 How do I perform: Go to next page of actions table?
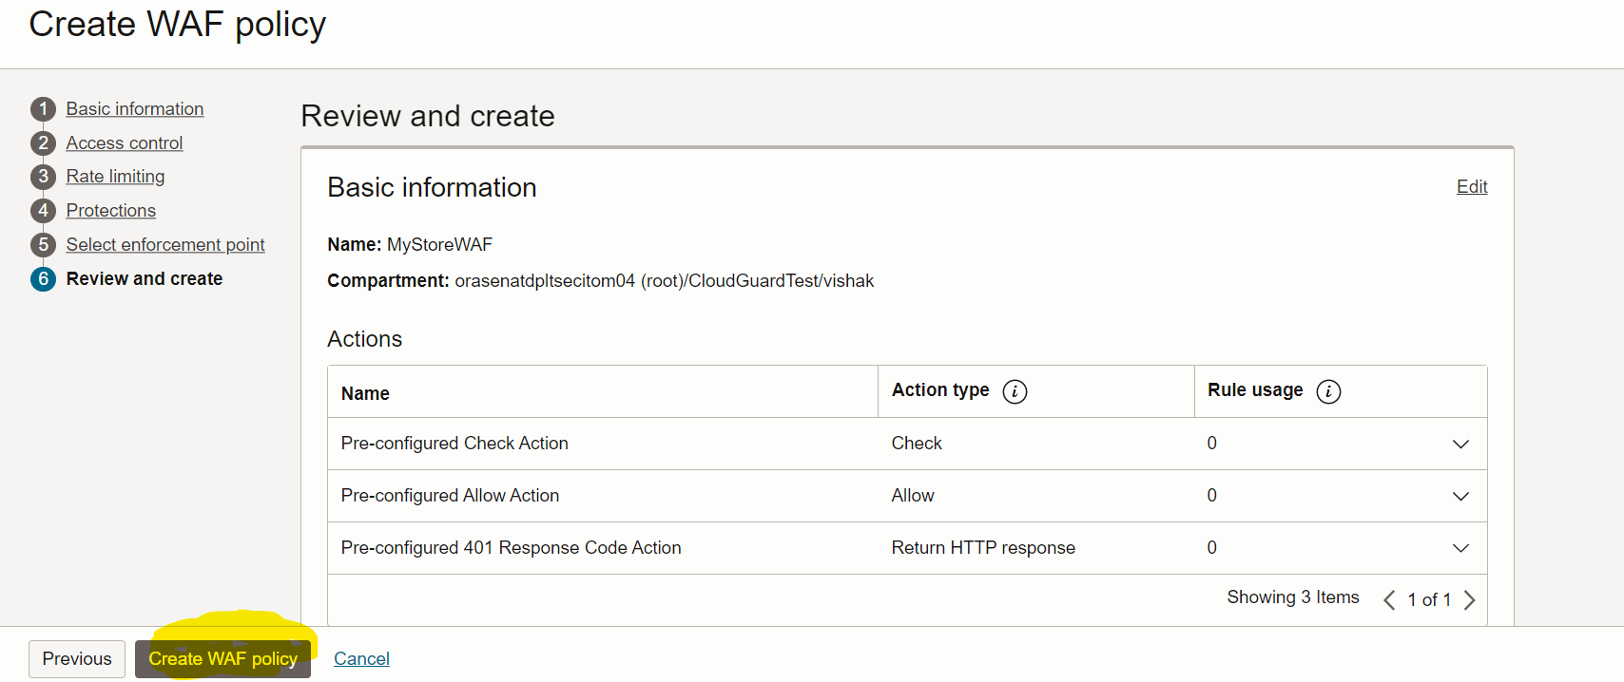click(1470, 600)
